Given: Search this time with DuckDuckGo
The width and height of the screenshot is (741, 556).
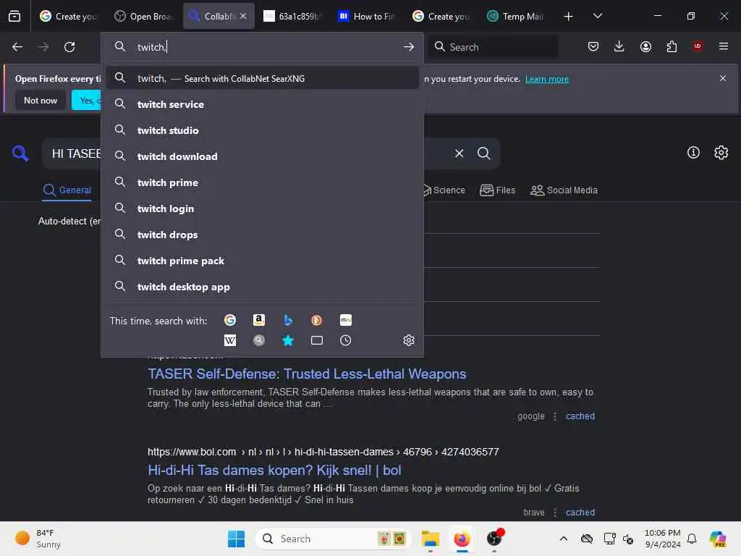Looking at the screenshot, I should (x=317, y=320).
